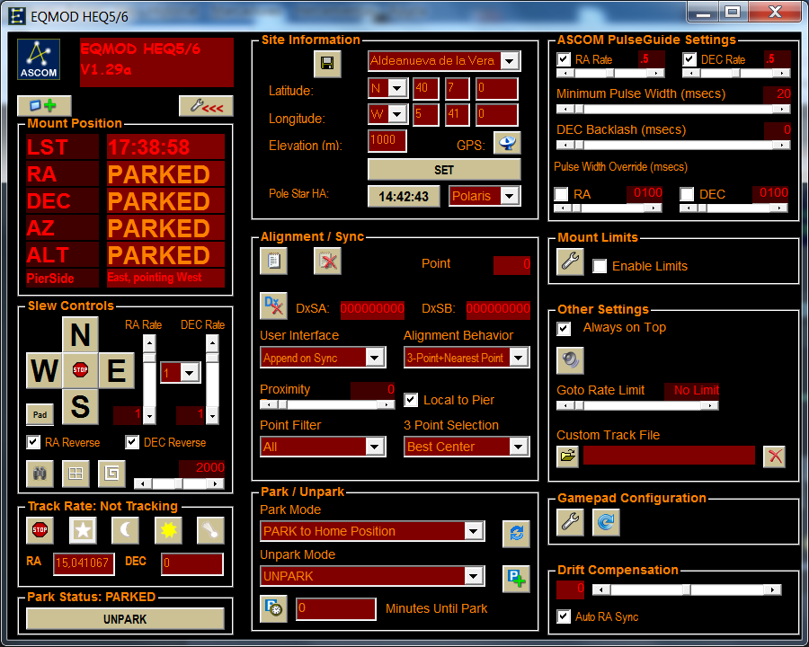Open Mount Limits wrench settings

tap(570, 261)
